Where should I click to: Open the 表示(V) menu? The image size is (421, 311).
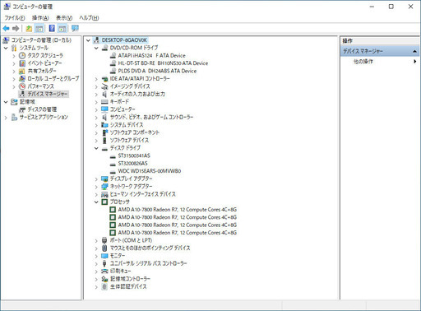click(x=64, y=18)
